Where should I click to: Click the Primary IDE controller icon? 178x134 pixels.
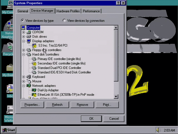tap(34, 59)
